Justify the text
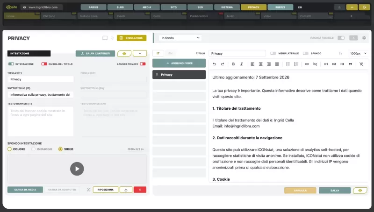 277,64
